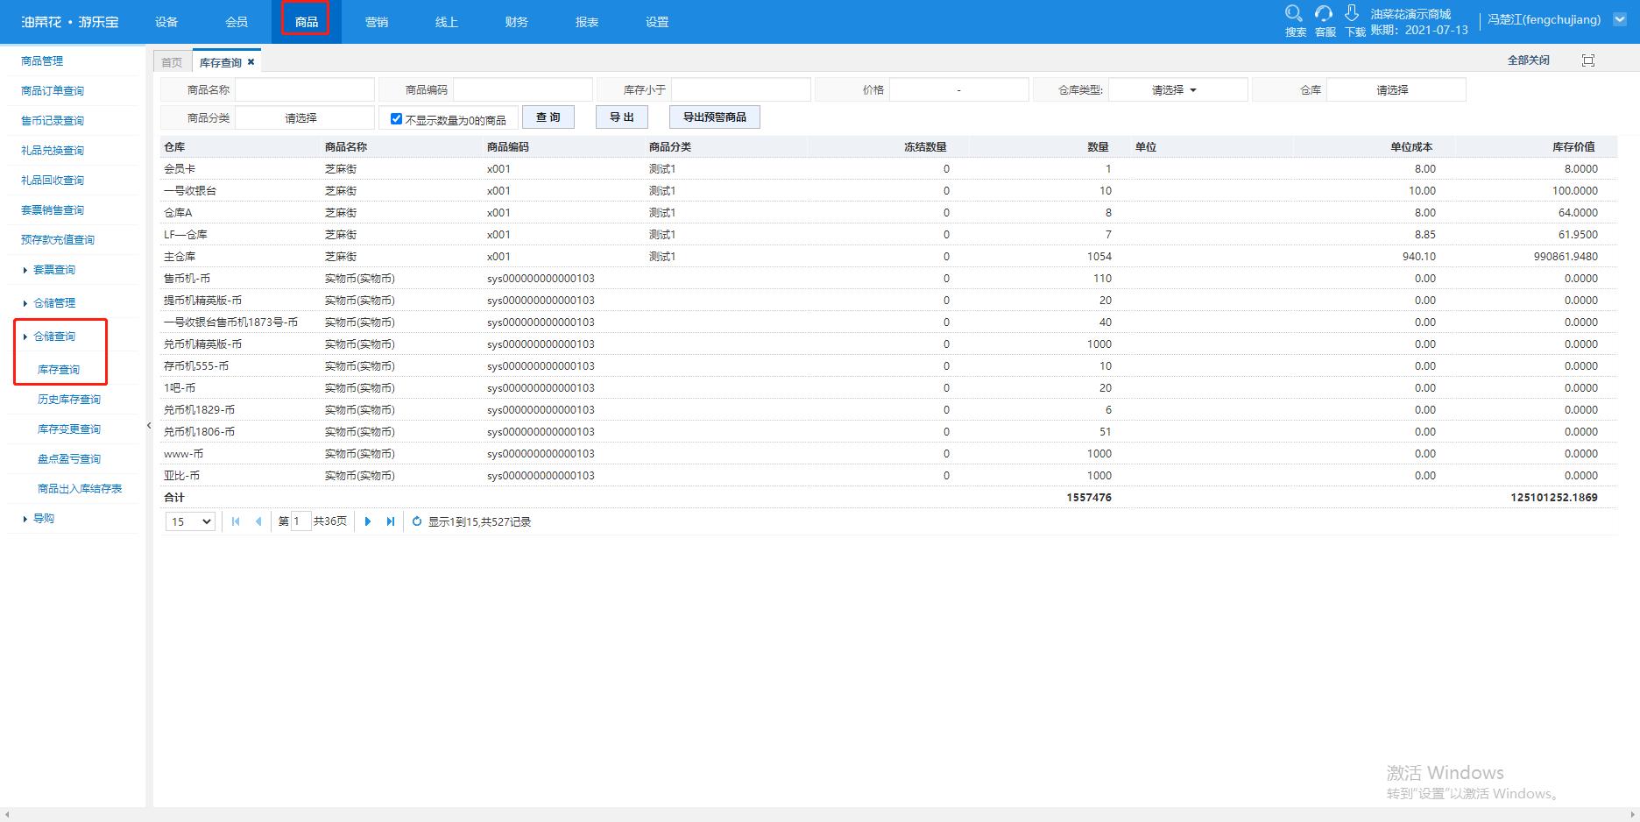Screen dimensions: 1640x822
Task: Open 设备 top menu
Action: tap(166, 22)
